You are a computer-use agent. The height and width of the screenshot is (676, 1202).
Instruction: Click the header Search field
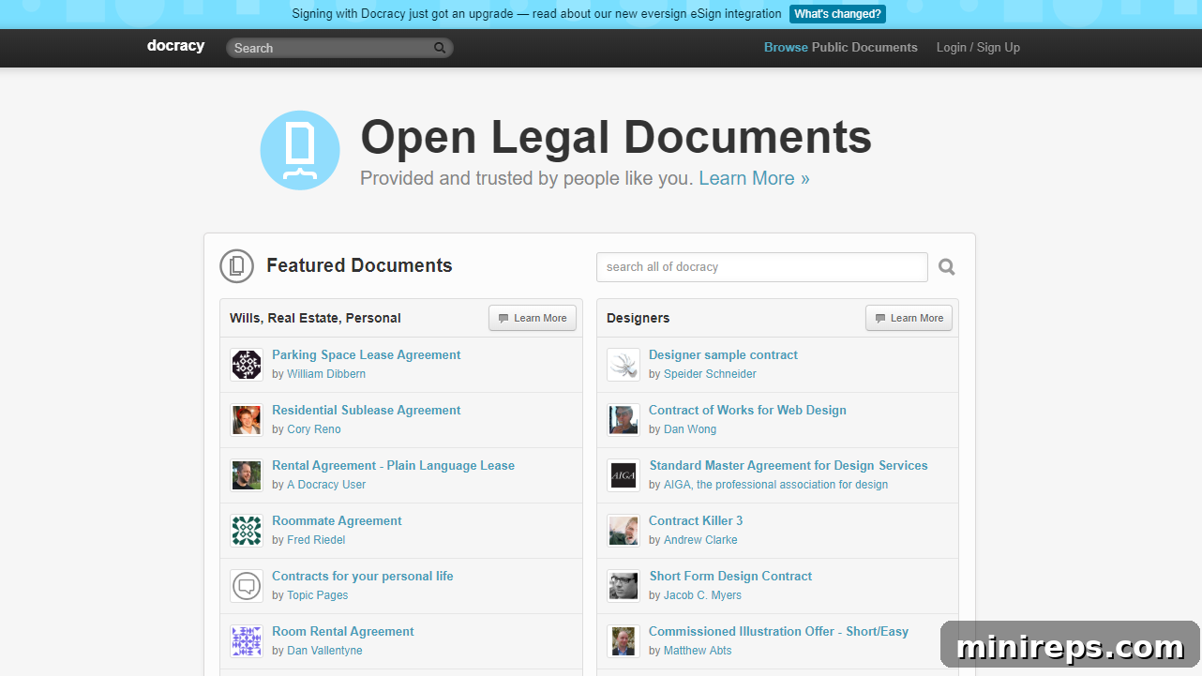tap(339, 48)
